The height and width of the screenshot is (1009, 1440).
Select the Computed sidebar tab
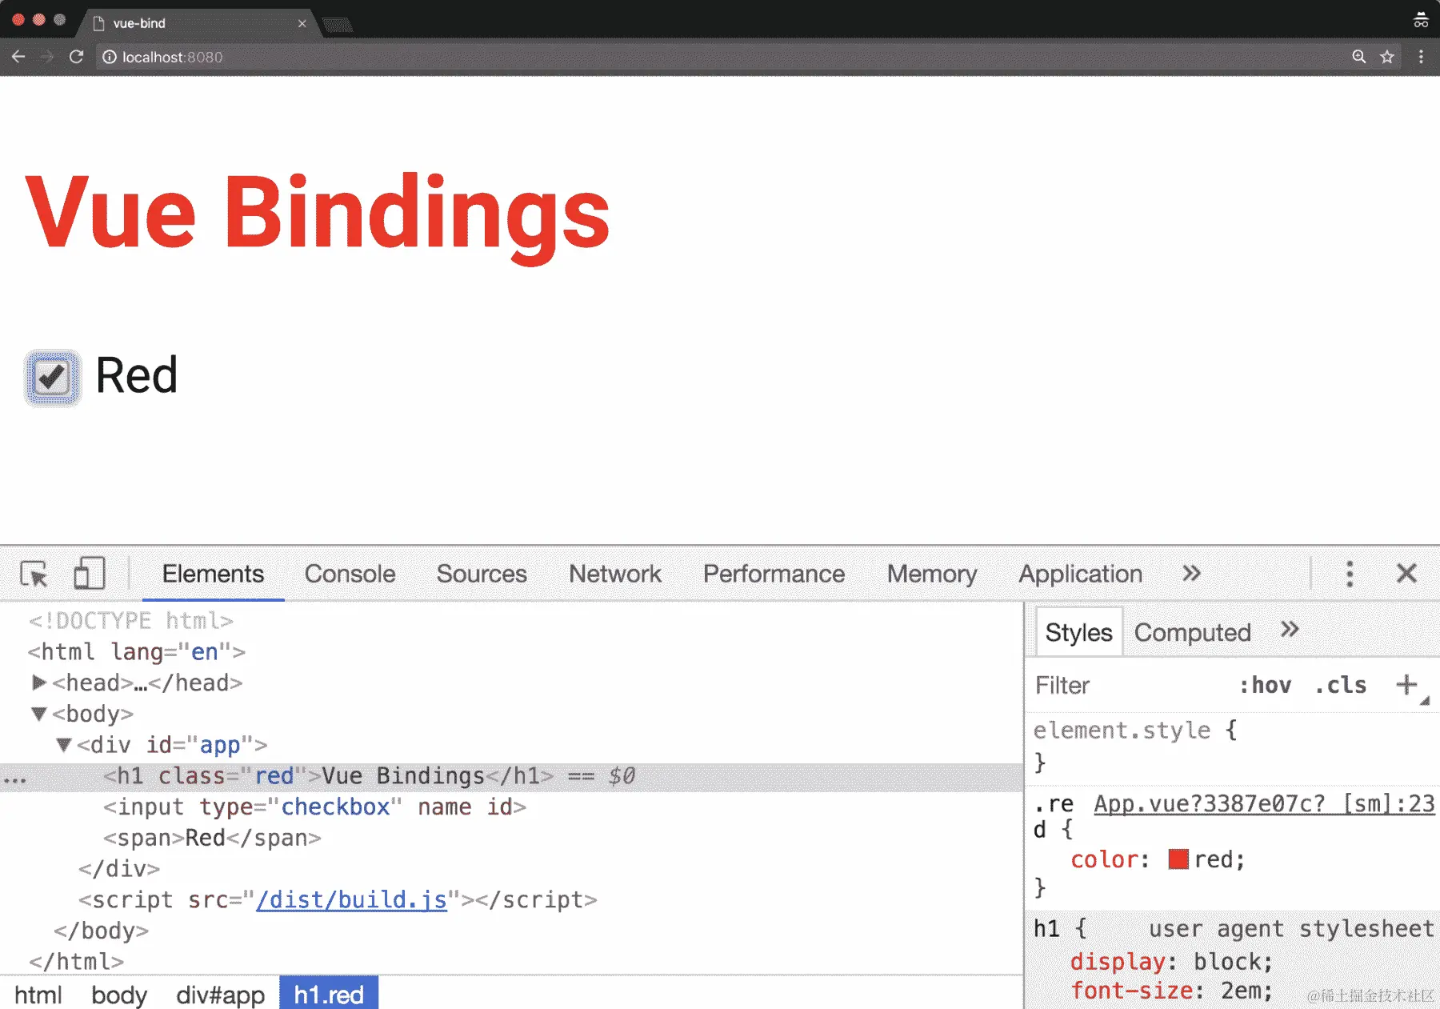coord(1192,632)
